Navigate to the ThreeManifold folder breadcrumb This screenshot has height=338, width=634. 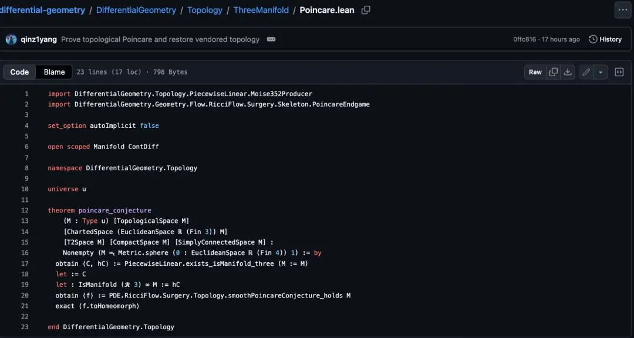(x=261, y=10)
